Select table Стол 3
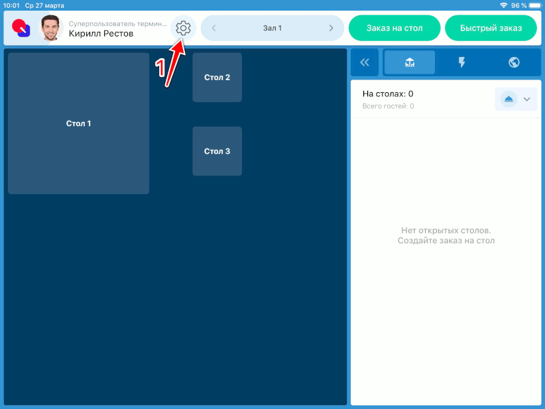The width and height of the screenshot is (545, 409). pos(217,151)
